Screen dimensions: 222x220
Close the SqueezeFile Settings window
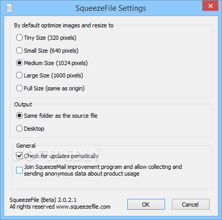tap(210, 6)
